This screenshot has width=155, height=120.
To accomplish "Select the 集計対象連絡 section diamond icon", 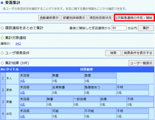I will [2, 38].
